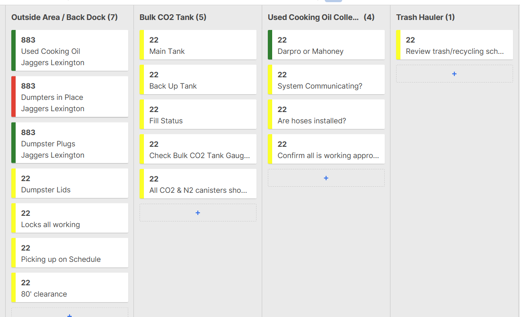Open the Fill Status card
Image resolution: width=520 pixels, height=317 pixels.
(198, 115)
